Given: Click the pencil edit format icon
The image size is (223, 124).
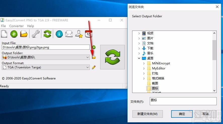Looking at the screenshot, I should [x=94, y=67].
